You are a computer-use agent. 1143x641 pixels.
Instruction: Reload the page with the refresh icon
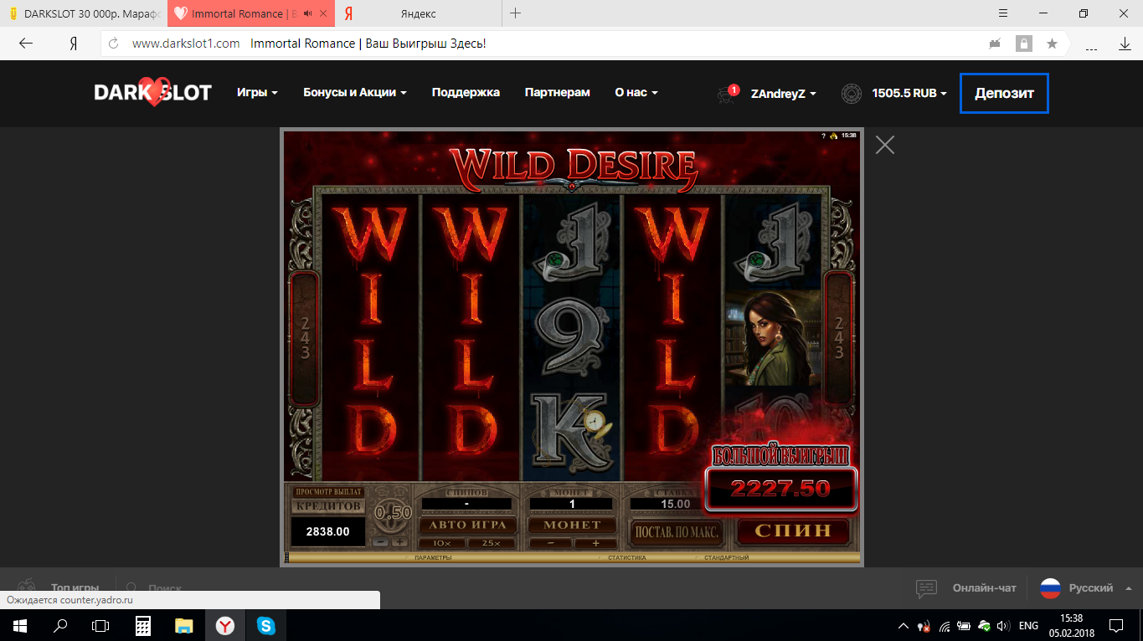tap(113, 44)
